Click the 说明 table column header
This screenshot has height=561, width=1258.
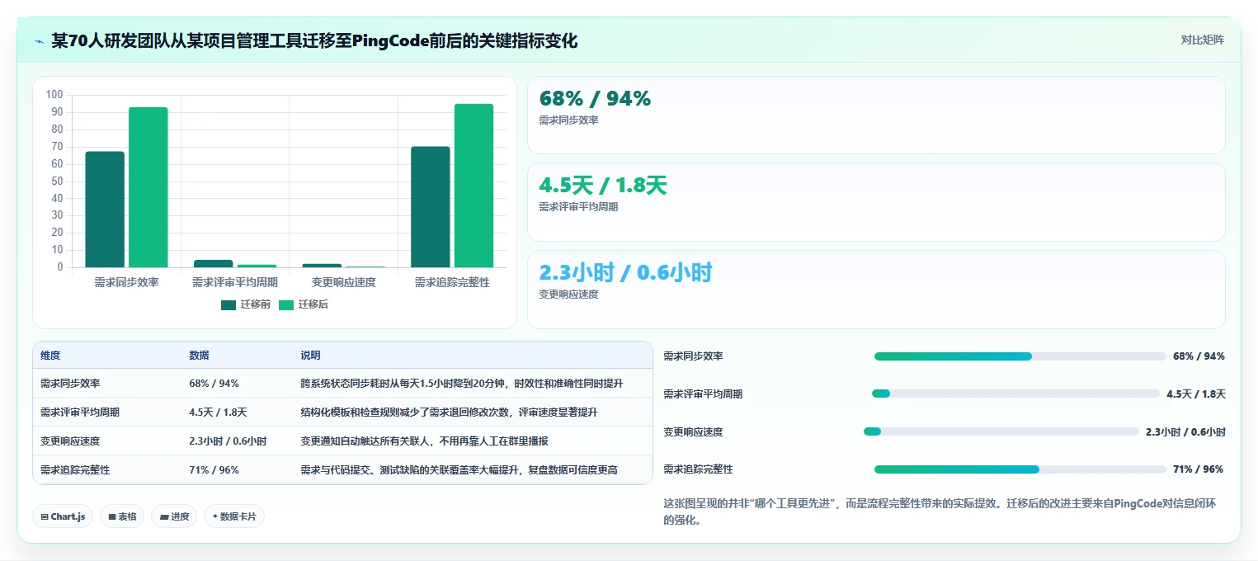pyautogui.click(x=310, y=356)
